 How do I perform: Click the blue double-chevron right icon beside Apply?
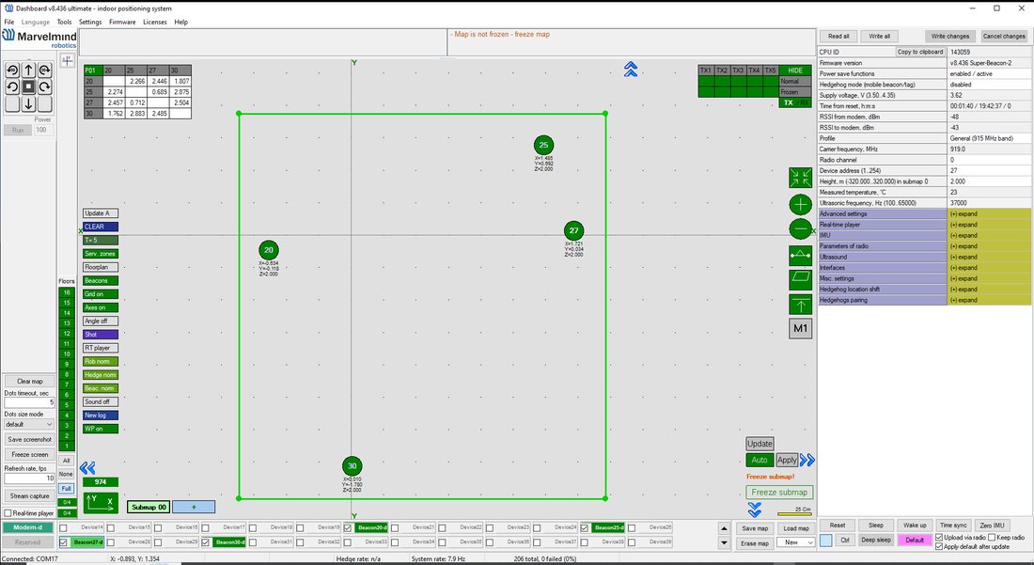pos(807,460)
